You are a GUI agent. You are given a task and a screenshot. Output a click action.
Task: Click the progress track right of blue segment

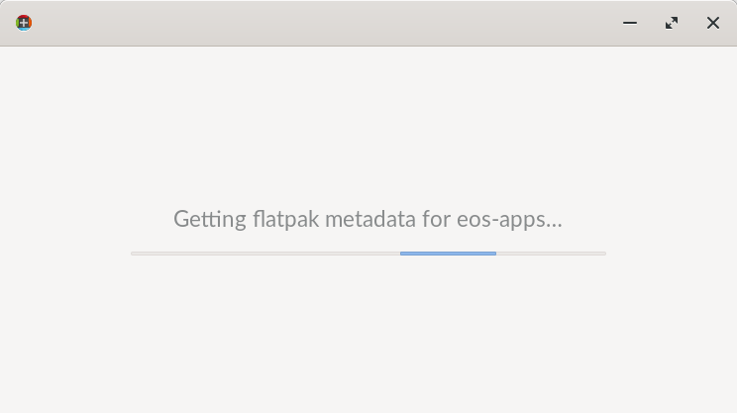pos(551,254)
